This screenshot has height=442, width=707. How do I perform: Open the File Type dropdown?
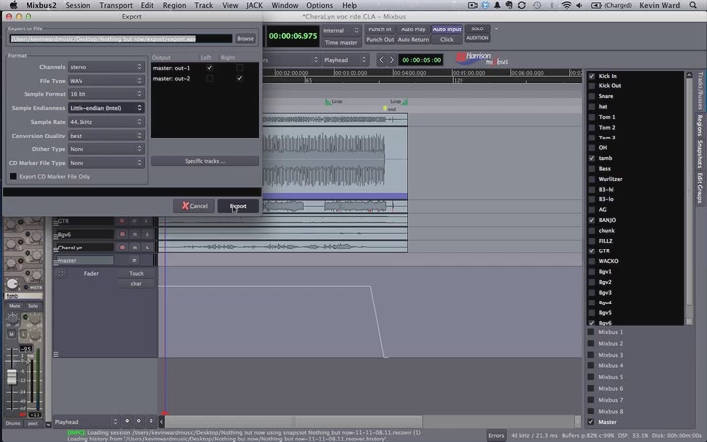pos(106,81)
